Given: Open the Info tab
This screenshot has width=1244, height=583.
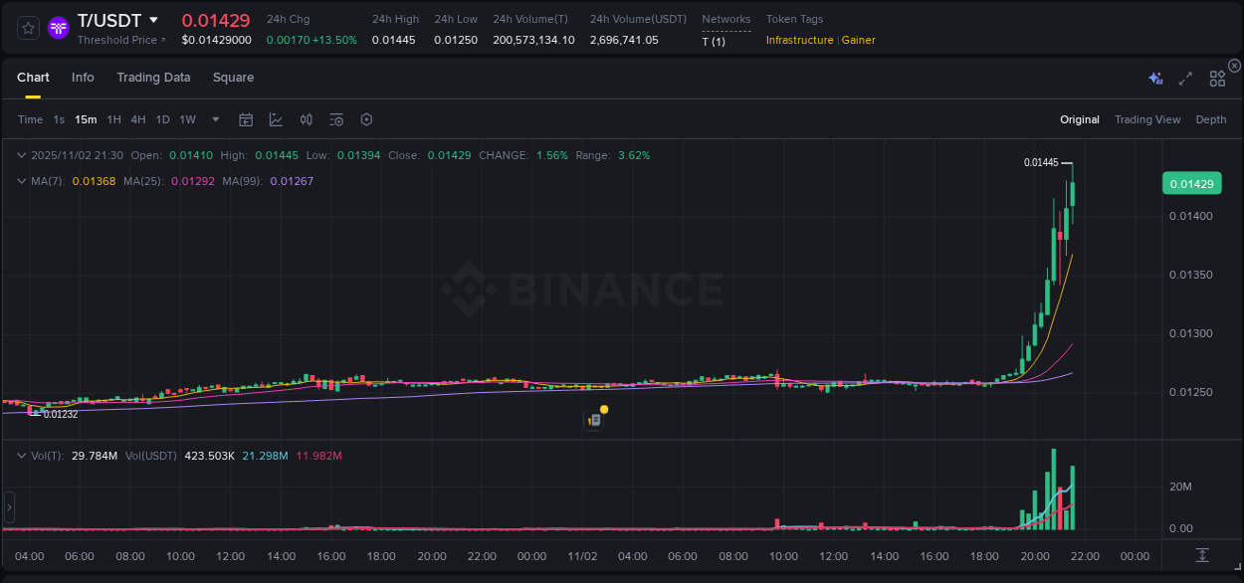Looking at the screenshot, I should (x=83, y=77).
